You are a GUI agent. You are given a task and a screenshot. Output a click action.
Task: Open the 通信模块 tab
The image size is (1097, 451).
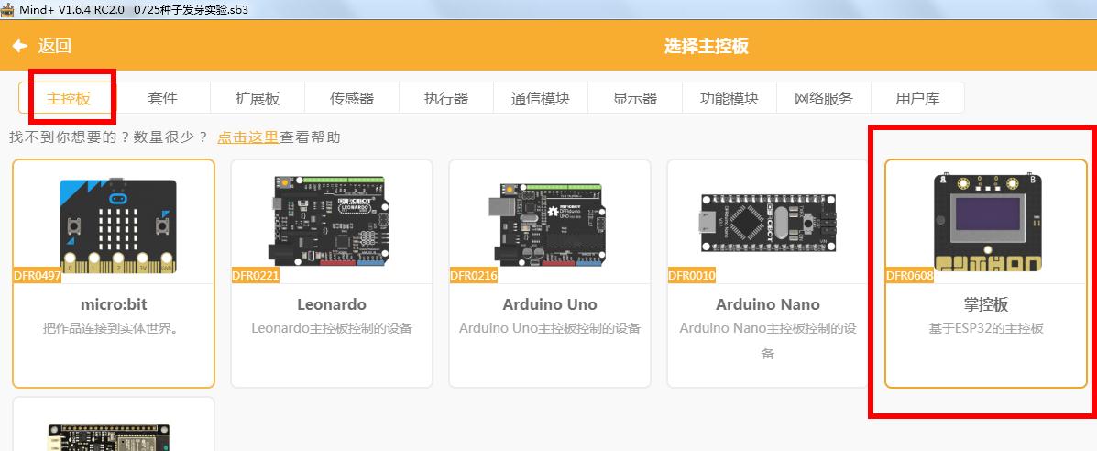point(541,98)
